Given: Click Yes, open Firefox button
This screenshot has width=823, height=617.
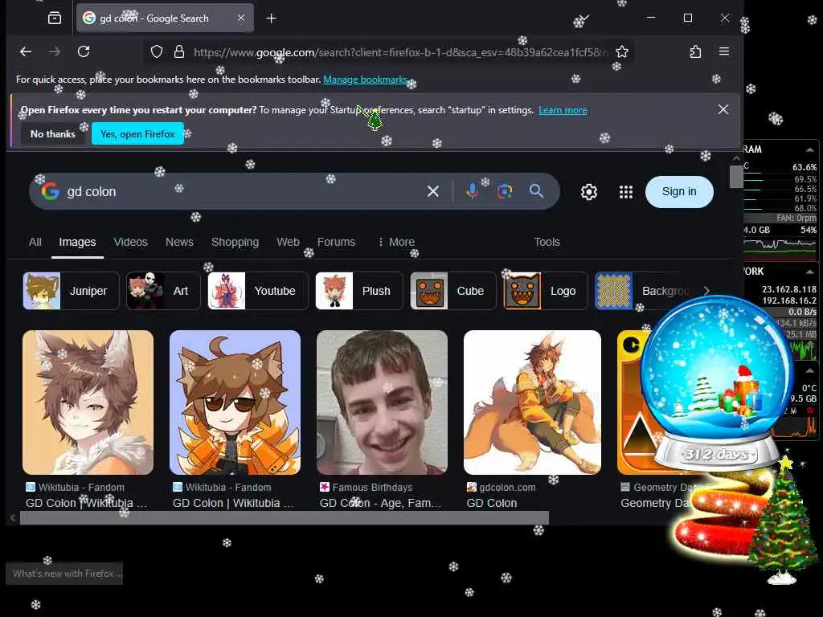Looking at the screenshot, I should (137, 134).
